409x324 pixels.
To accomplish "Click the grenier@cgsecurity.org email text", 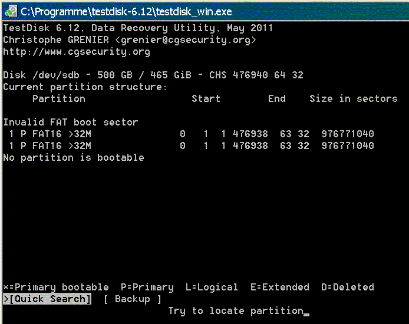I will [x=186, y=40].
